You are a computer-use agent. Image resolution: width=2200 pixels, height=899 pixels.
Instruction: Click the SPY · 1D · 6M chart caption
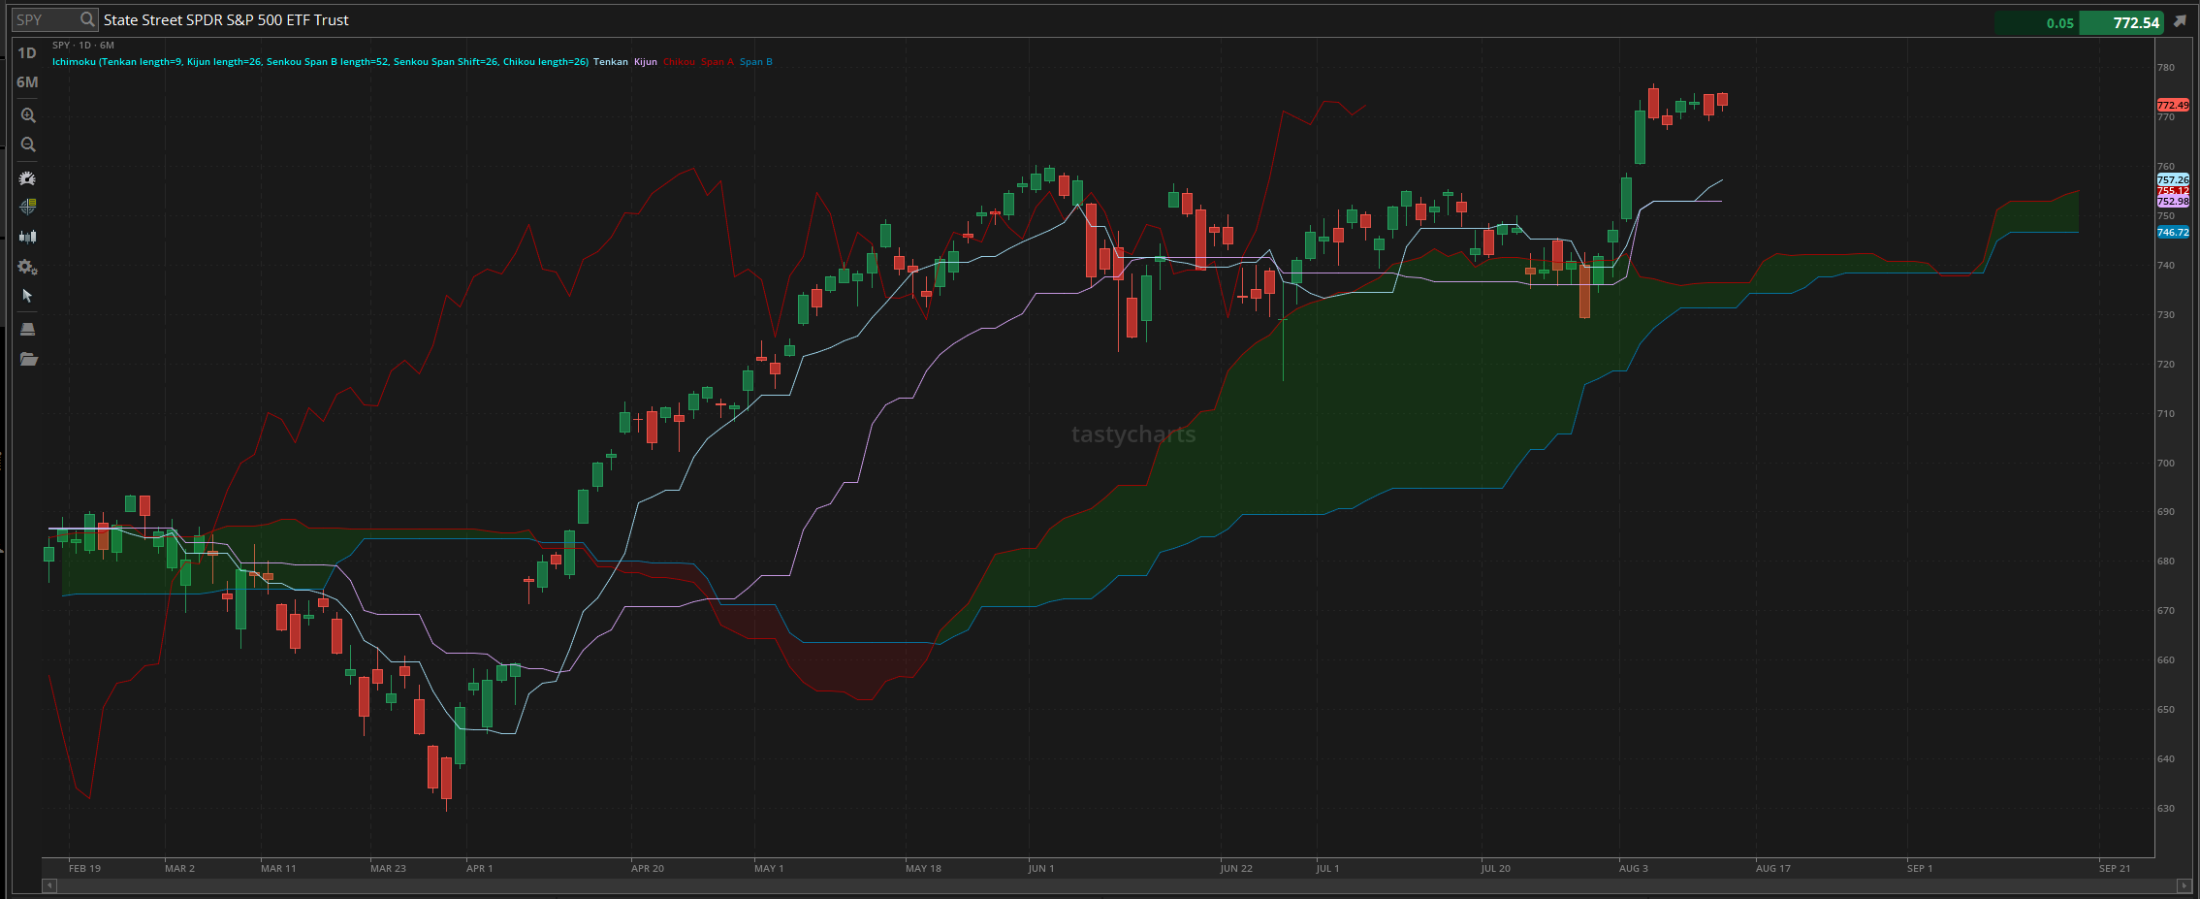click(x=83, y=46)
